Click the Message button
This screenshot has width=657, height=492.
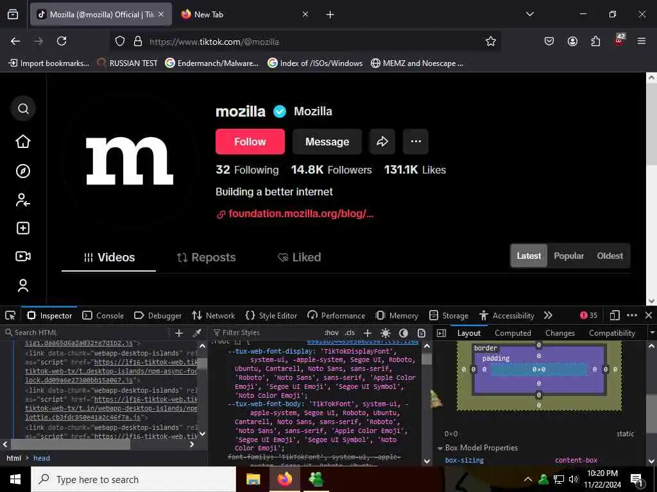click(x=327, y=142)
